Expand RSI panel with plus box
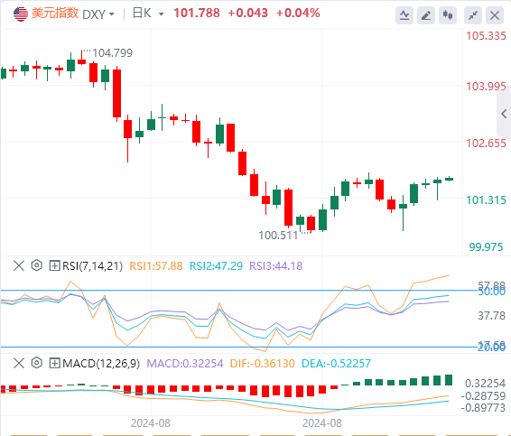Viewport: 511px width, 436px height. [54, 265]
